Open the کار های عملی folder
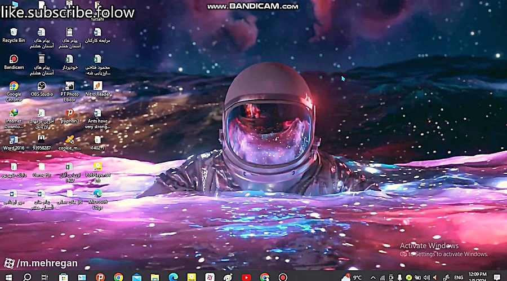The height and width of the screenshot is (281, 507). (69, 197)
